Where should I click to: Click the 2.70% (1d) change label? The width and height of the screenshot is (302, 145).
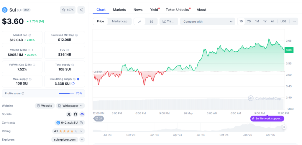click(35, 21)
